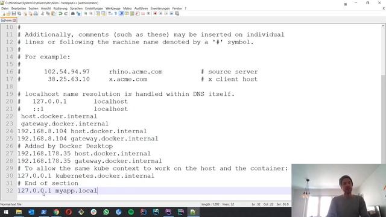Viewport: 386px width, 217px height.
Task: Open the Fenster menu
Action: coord(177,8)
